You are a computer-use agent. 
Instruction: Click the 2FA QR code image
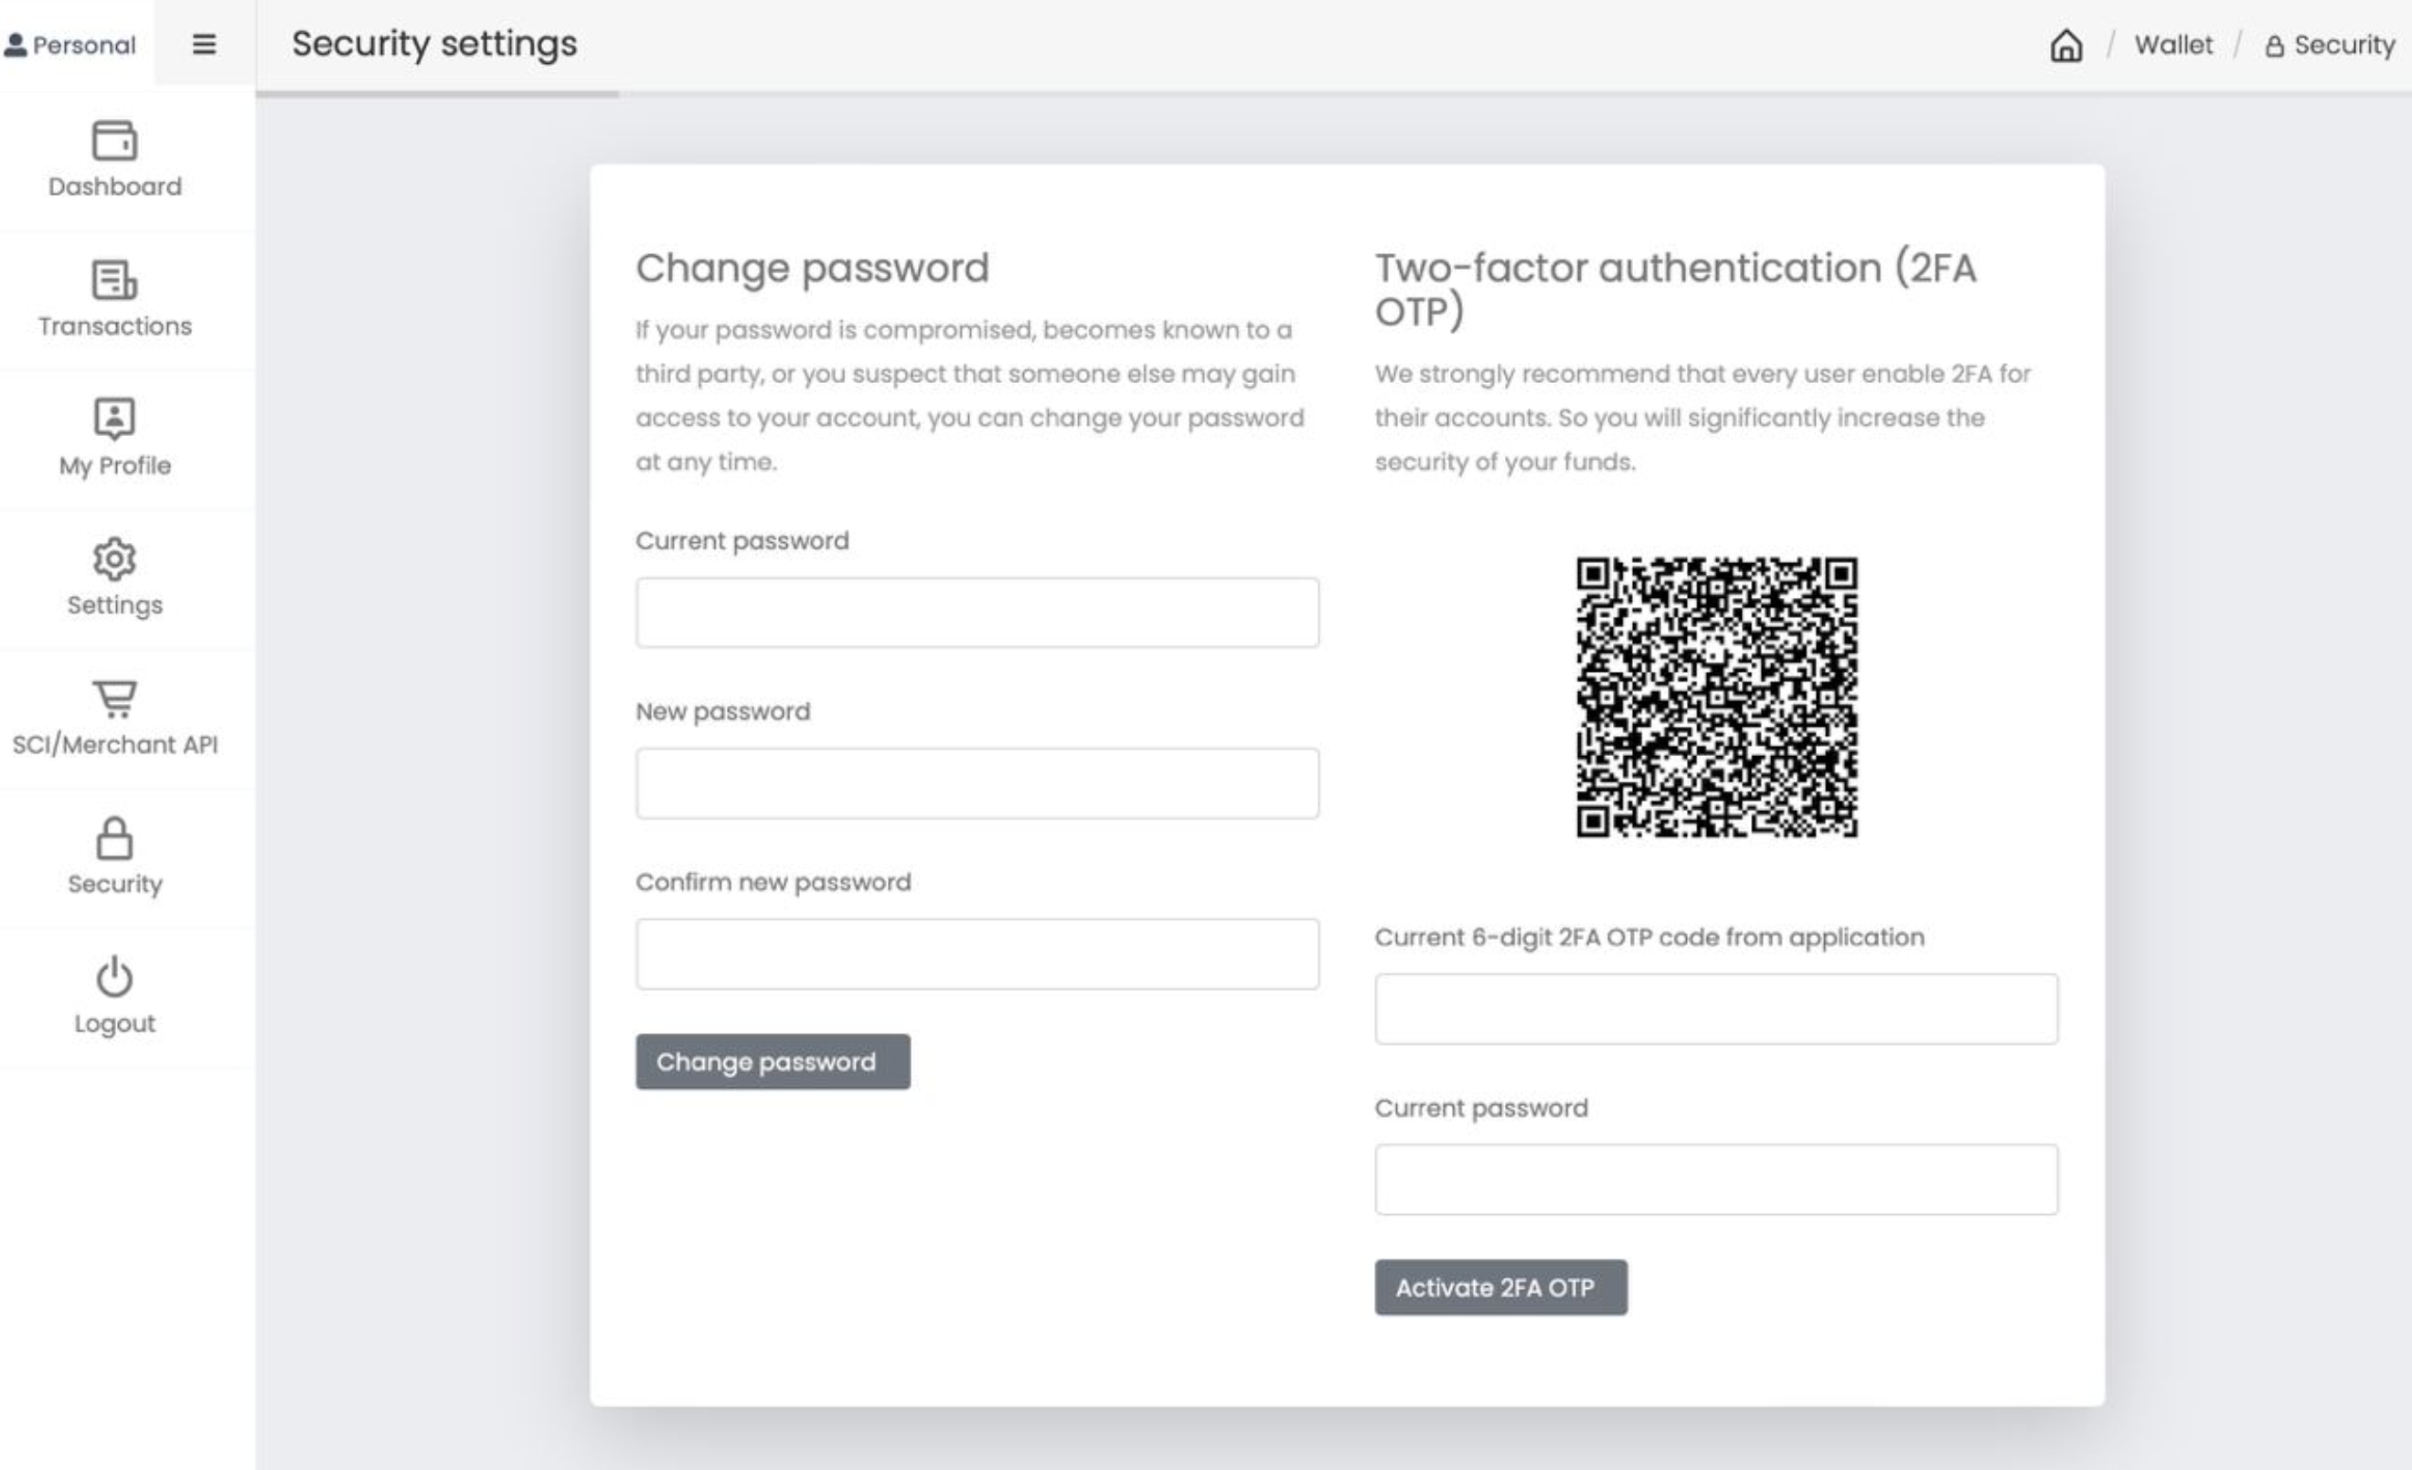pyautogui.click(x=1716, y=698)
